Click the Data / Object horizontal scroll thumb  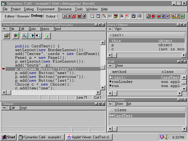[x=115, y=55]
